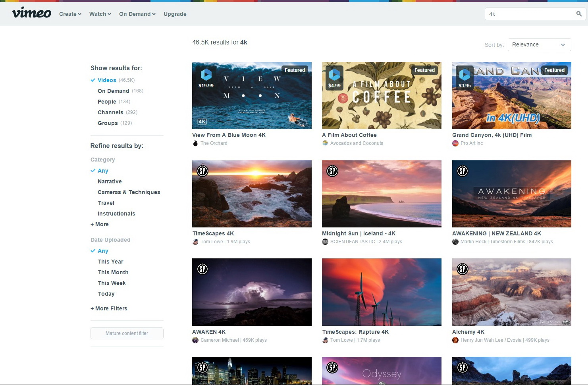Open the Sort by Relevance dropdown

click(x=539, y=44)
